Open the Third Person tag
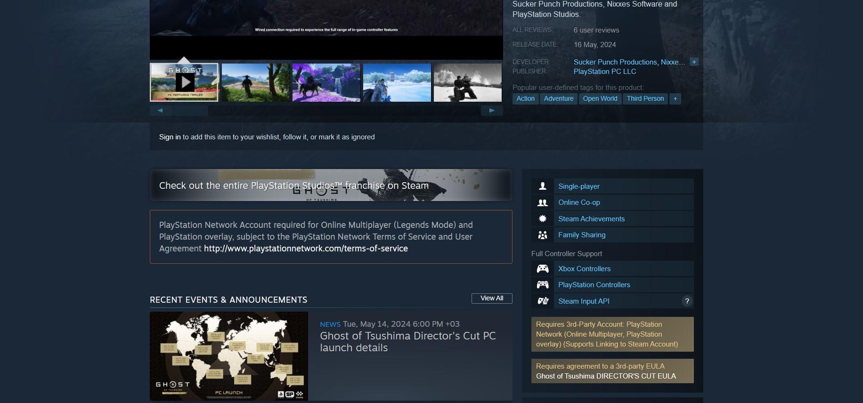The width and height of the screenshot is (863, 403). (x=645, y=99)
